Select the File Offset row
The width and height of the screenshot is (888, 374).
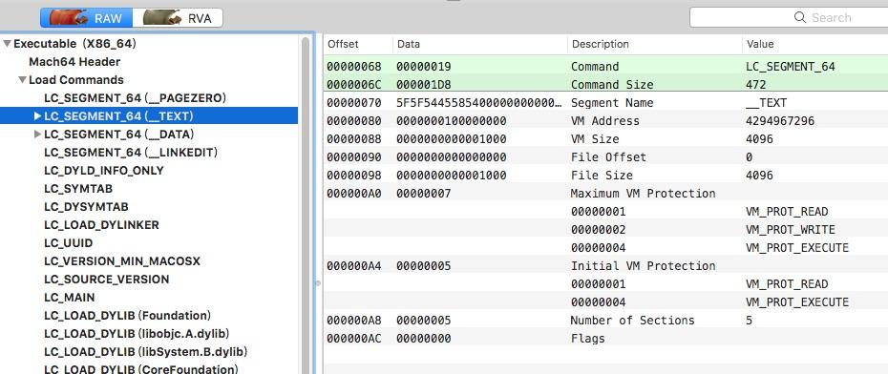click(605, 156)
